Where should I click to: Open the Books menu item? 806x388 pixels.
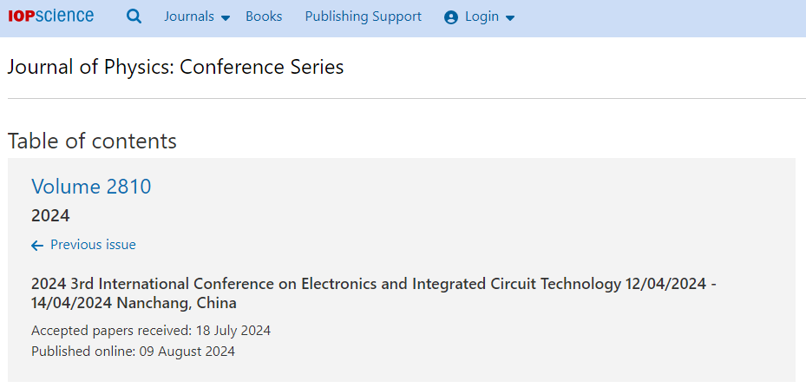point(264,16)
